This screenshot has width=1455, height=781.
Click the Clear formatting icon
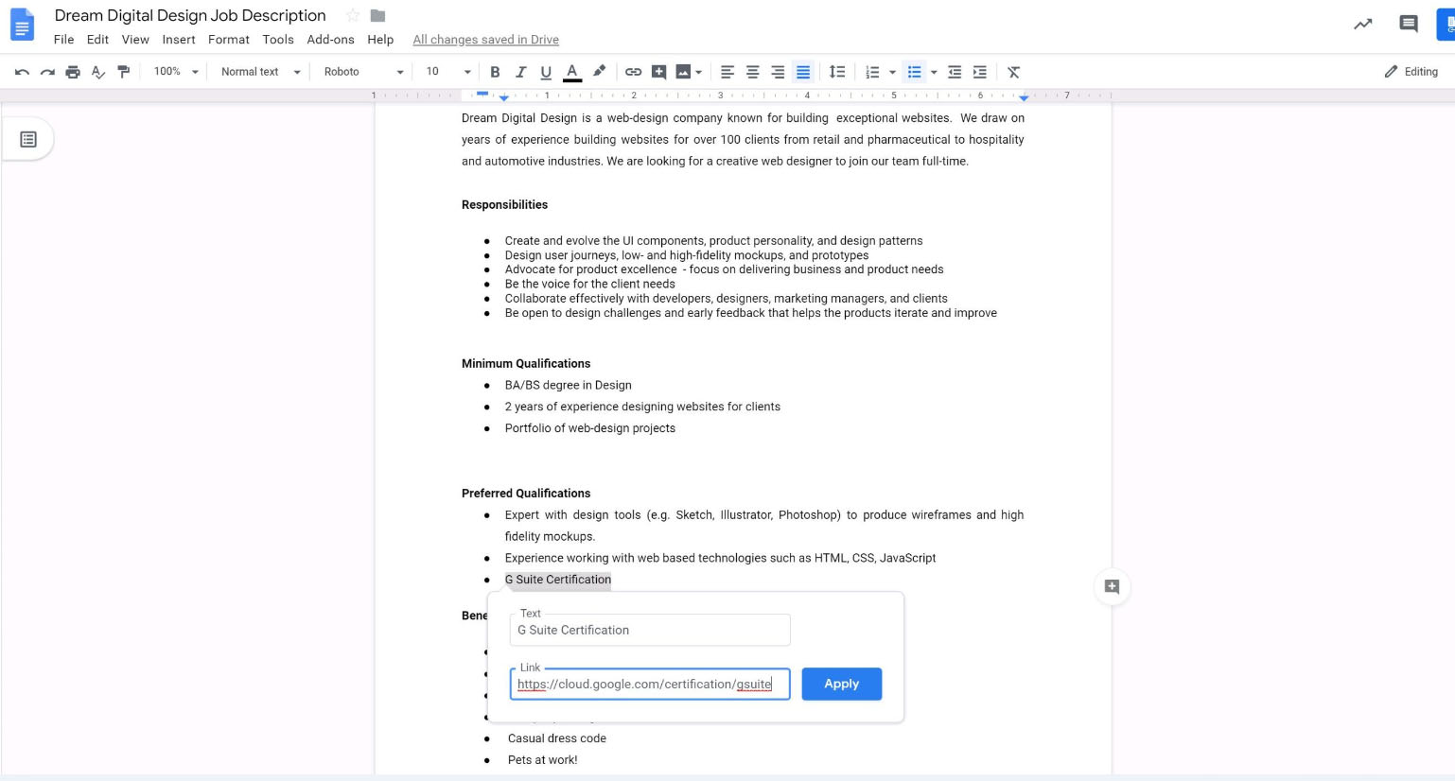[x=1013, y=72]
